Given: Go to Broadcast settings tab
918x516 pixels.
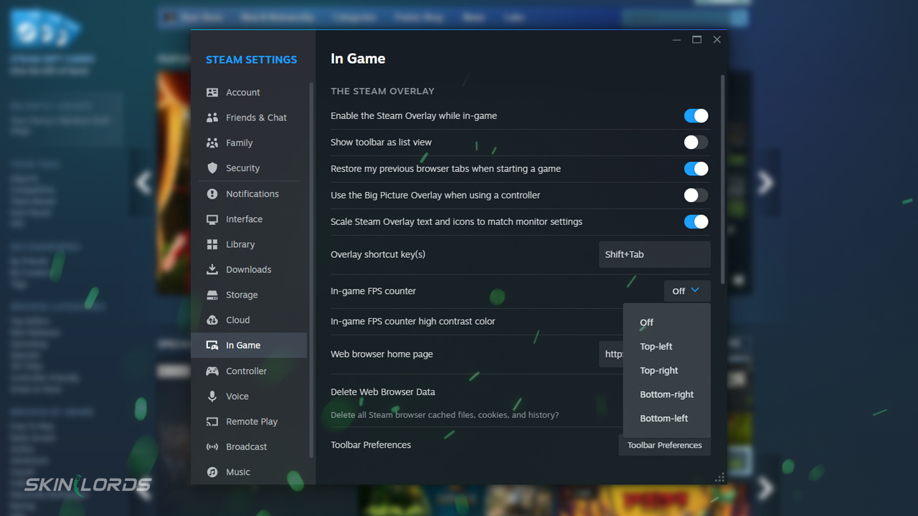Looking at the screenshot, I should (249, 446).
